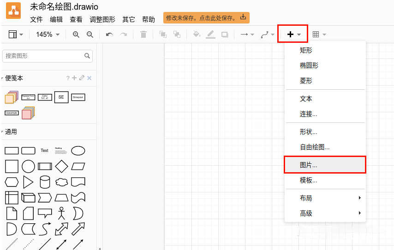
Task: Choose 自由绘图... from the insert menu
Action: tap(325, 147)
